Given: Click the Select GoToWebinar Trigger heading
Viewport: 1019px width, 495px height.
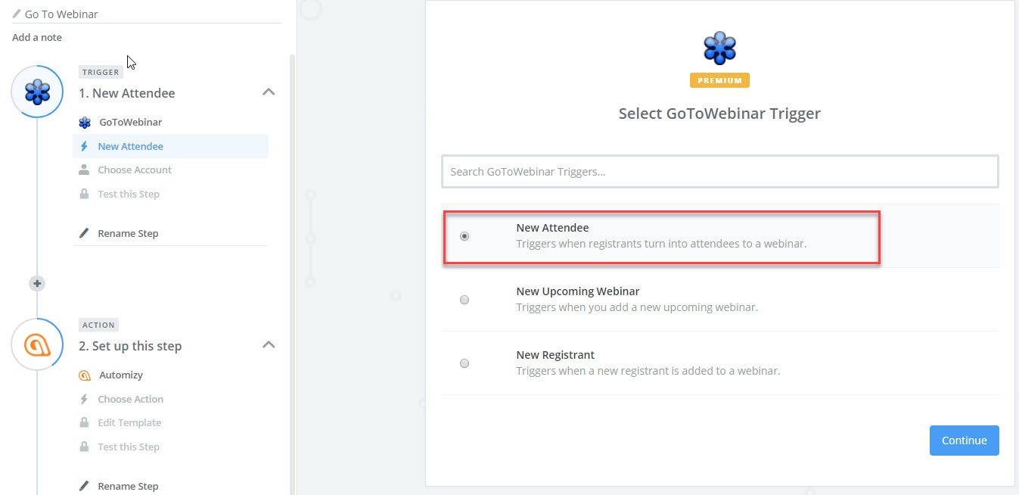Looking at the screenshot, I should (x=719, y=114).
